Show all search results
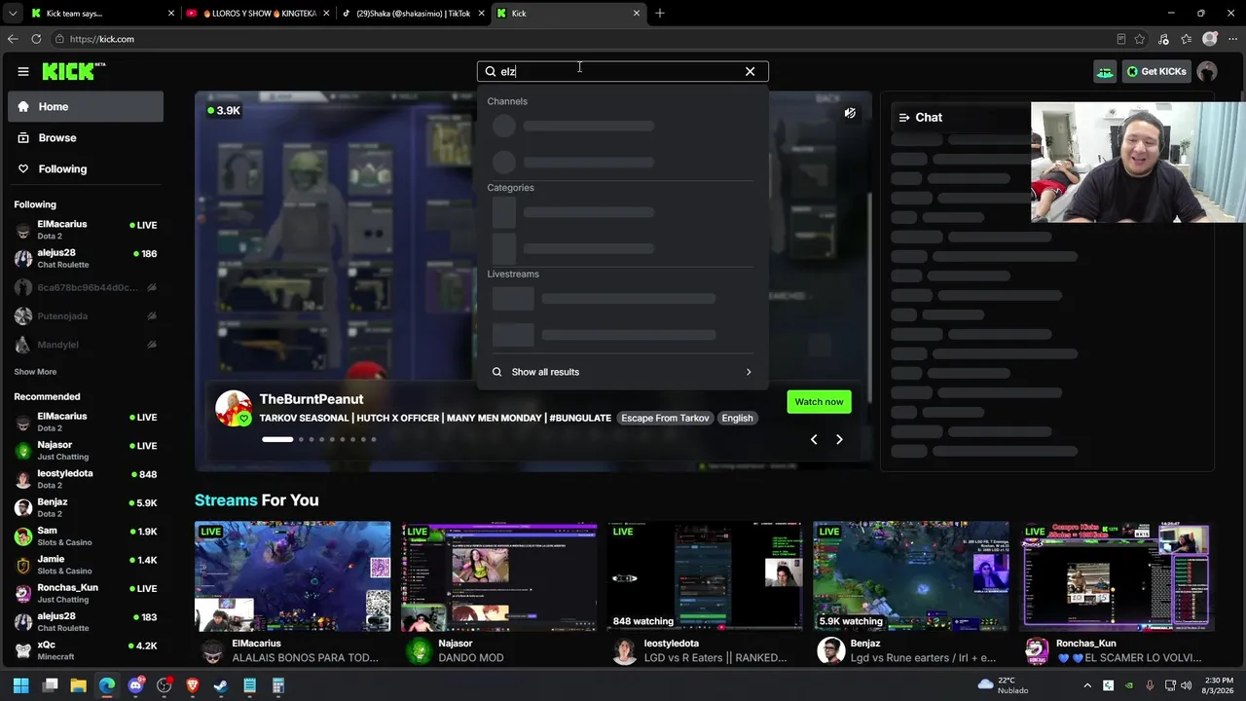 click(622, 372)
